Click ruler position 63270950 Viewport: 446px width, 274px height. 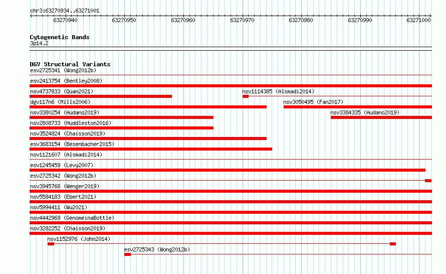[x=124, y=20]
